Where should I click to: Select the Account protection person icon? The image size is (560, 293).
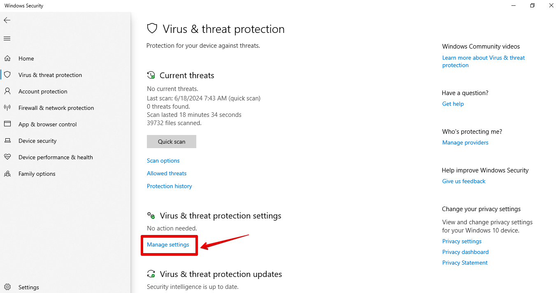[7, 91]
